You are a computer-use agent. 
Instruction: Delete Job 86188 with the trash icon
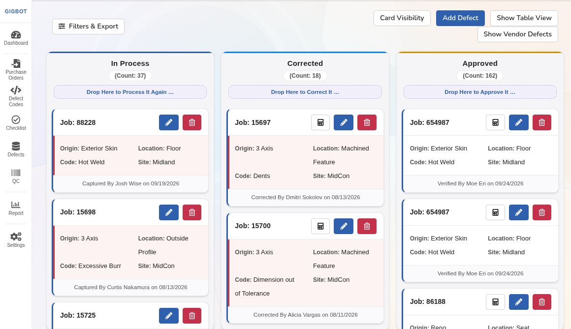(542, 302)
